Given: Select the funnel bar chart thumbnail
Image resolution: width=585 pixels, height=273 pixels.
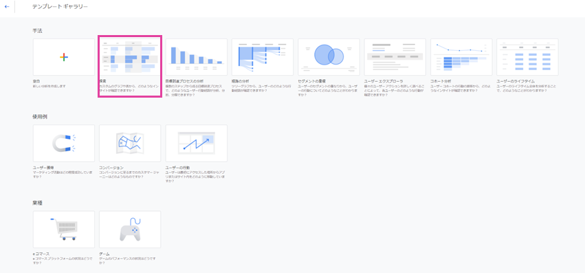Looking at the screenshot, I should tap(196, 57).
